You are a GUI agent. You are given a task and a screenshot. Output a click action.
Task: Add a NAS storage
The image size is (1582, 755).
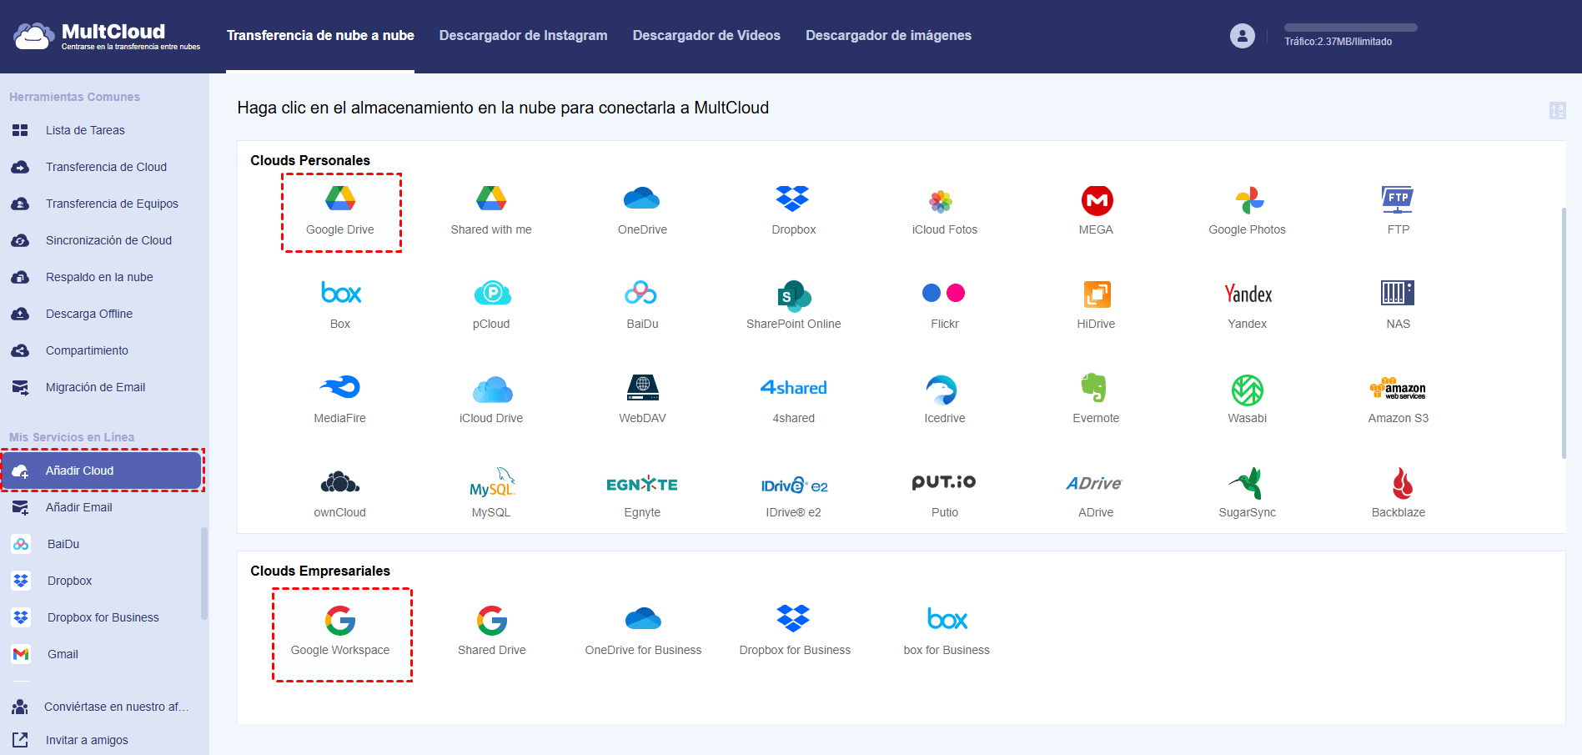(x=1398, y=305)
